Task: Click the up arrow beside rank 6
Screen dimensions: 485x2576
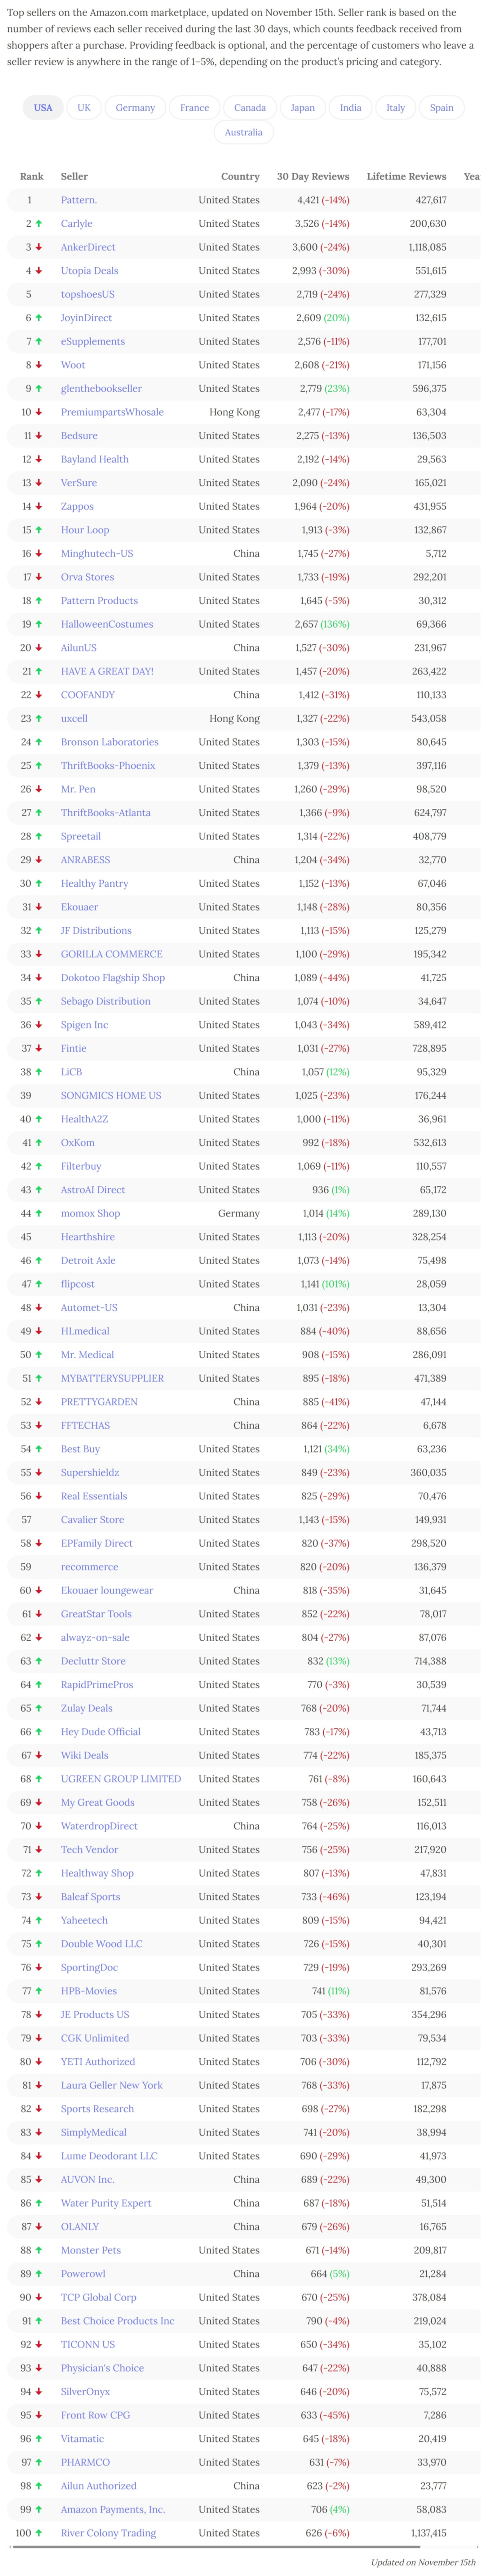Action: click(39, 318)
